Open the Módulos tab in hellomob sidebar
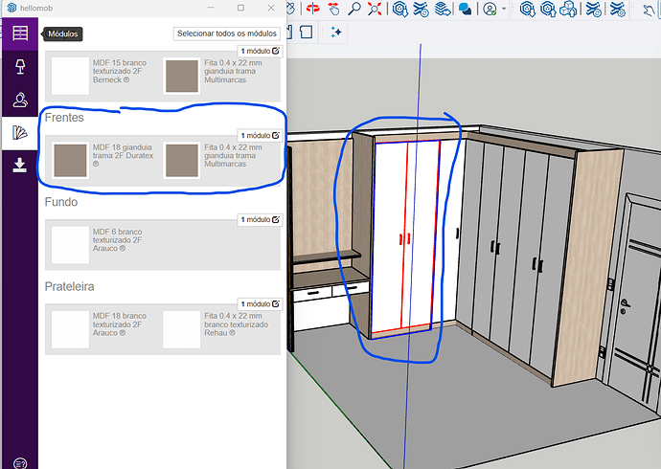Screen dimensions: 661x469 click(x=19, y=33)
